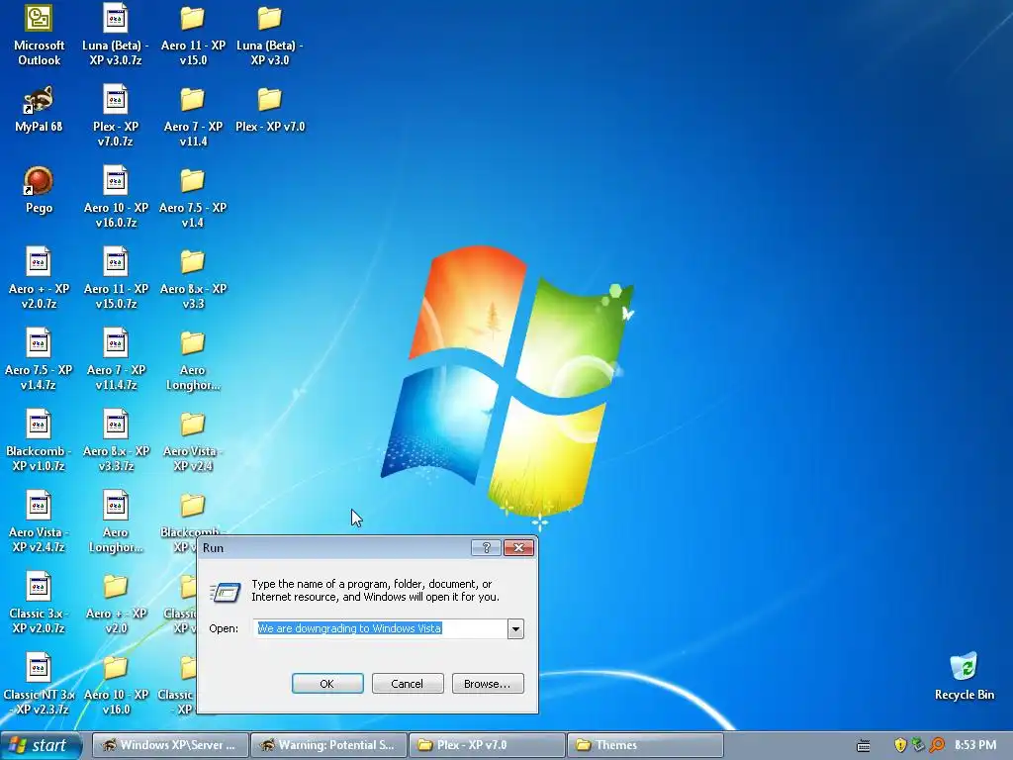Select the Aero 7.5 - XP v1.4 folder
This screenshot has width=1013, height=760.
click(193, 197)
